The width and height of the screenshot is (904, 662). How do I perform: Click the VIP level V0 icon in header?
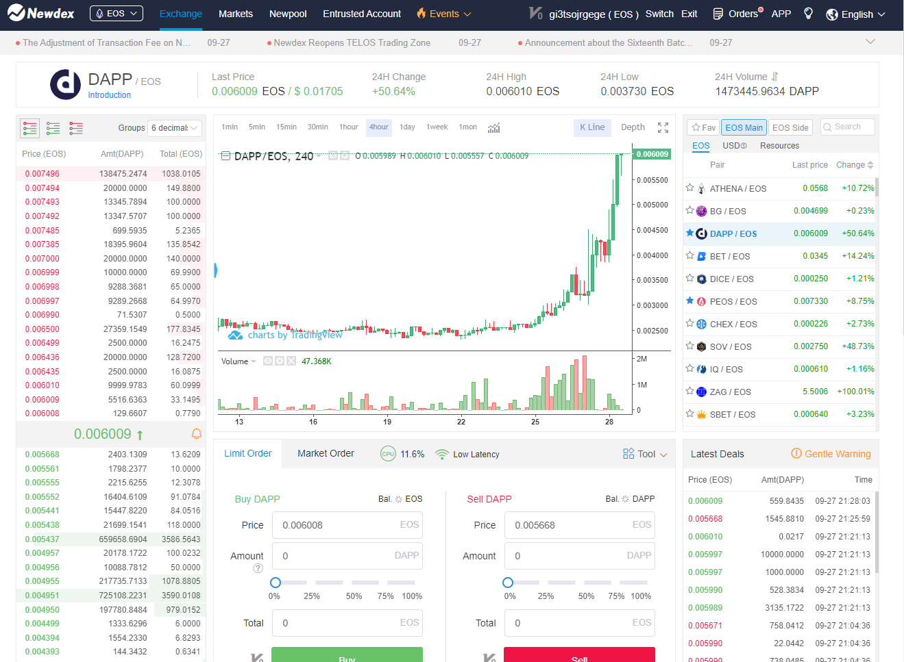tap(536, 13)
